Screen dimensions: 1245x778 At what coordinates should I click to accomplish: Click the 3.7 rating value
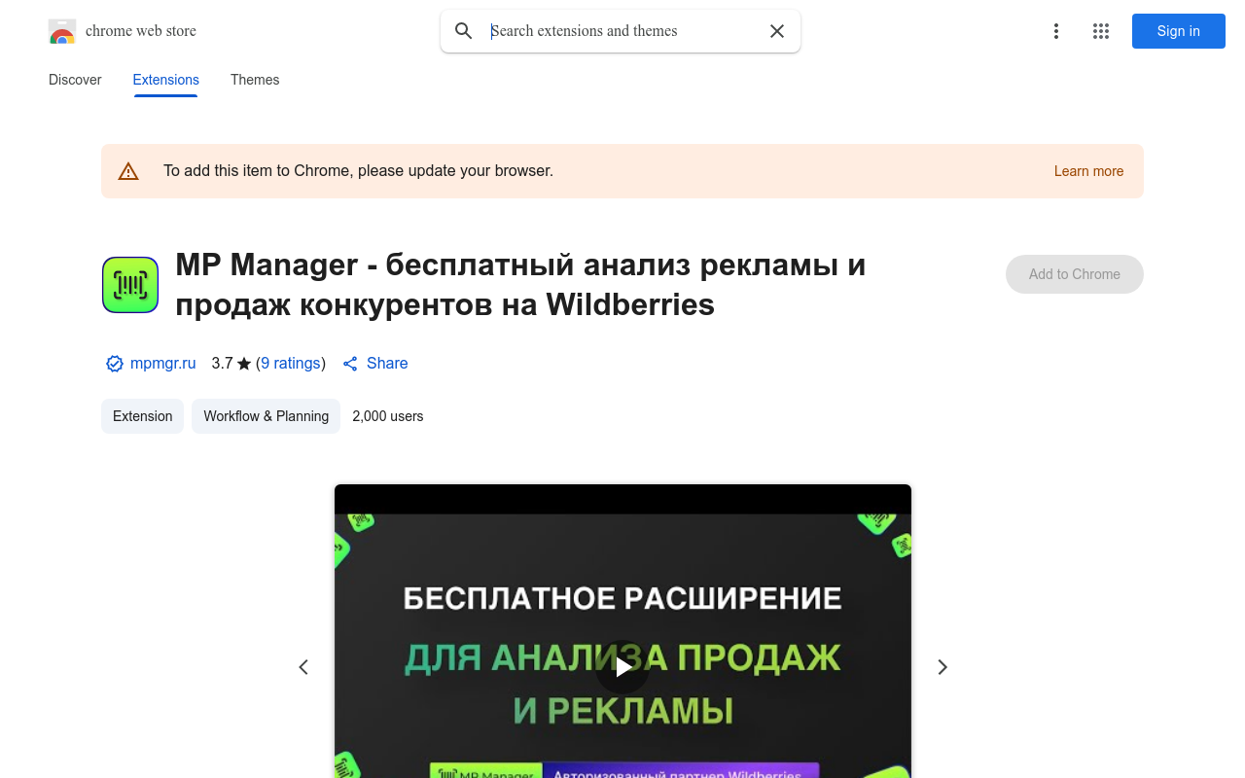tap(222, 364)
